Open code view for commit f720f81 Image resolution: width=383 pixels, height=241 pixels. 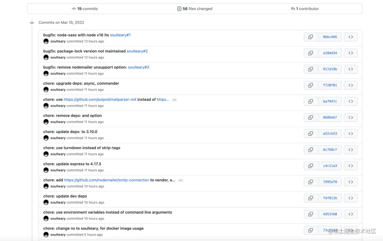coord(350,85)
